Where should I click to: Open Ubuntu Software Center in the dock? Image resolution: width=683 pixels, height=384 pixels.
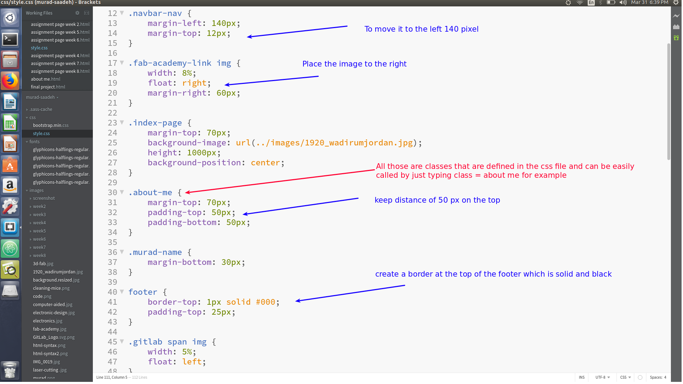click(10, 165)
